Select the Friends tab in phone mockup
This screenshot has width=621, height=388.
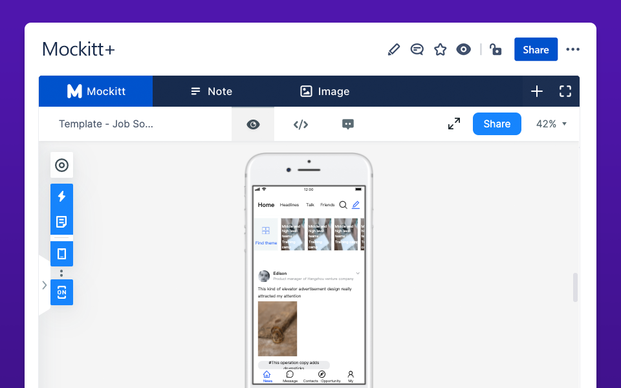pyautogui.click(x=327, y=205)
